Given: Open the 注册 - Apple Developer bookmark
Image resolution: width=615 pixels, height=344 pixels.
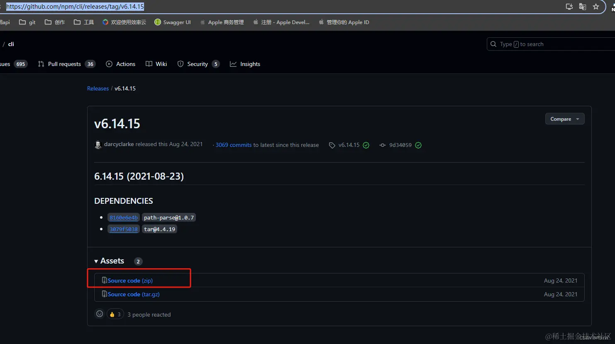Looking at the screenshot, I should [x=281, y=22].
